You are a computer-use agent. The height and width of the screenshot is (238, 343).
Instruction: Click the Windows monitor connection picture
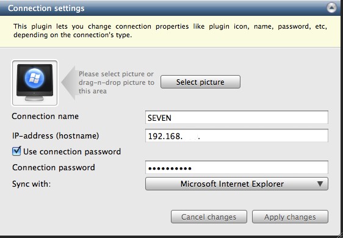[35, 83]
